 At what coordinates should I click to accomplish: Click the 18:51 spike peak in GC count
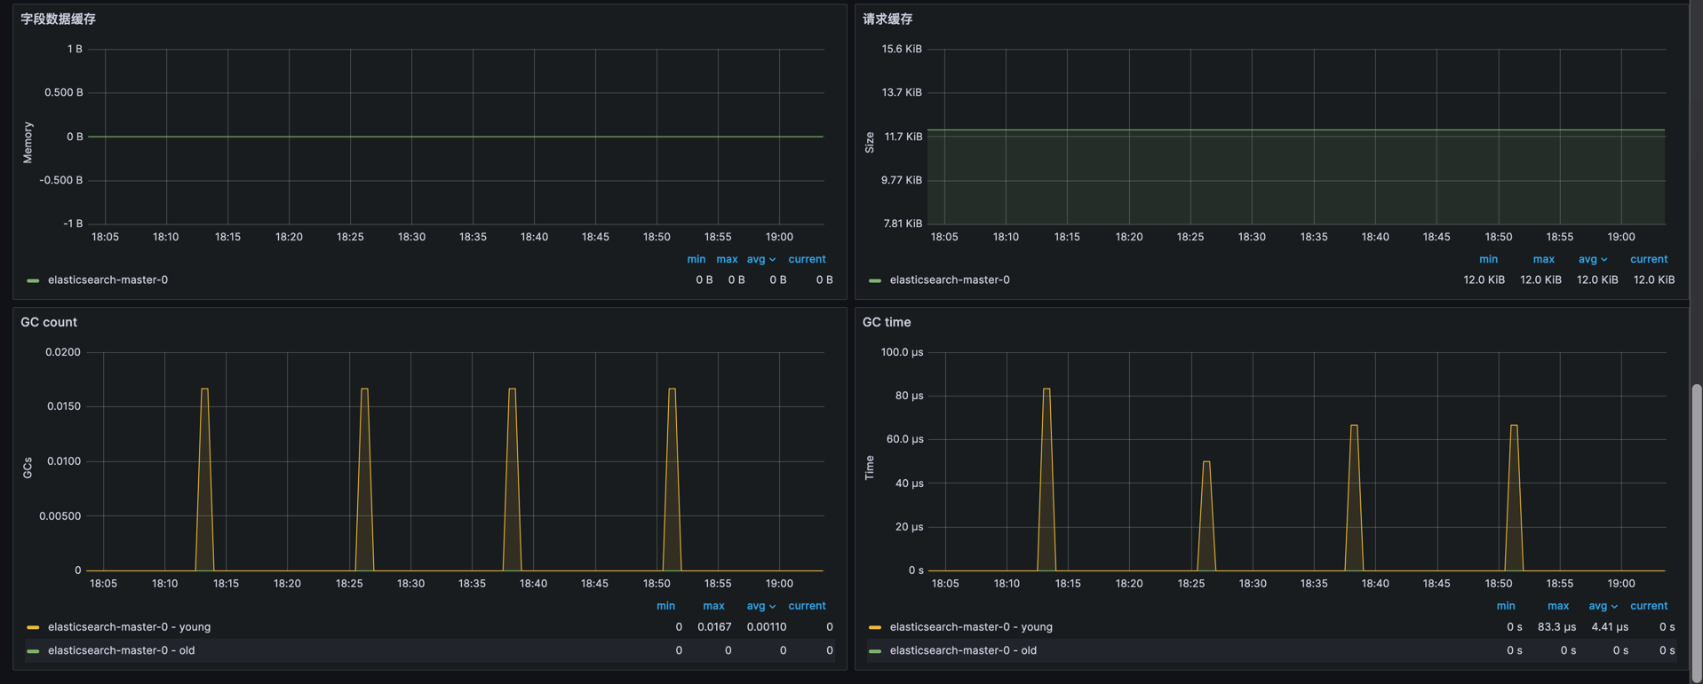[x=672, y=389]
